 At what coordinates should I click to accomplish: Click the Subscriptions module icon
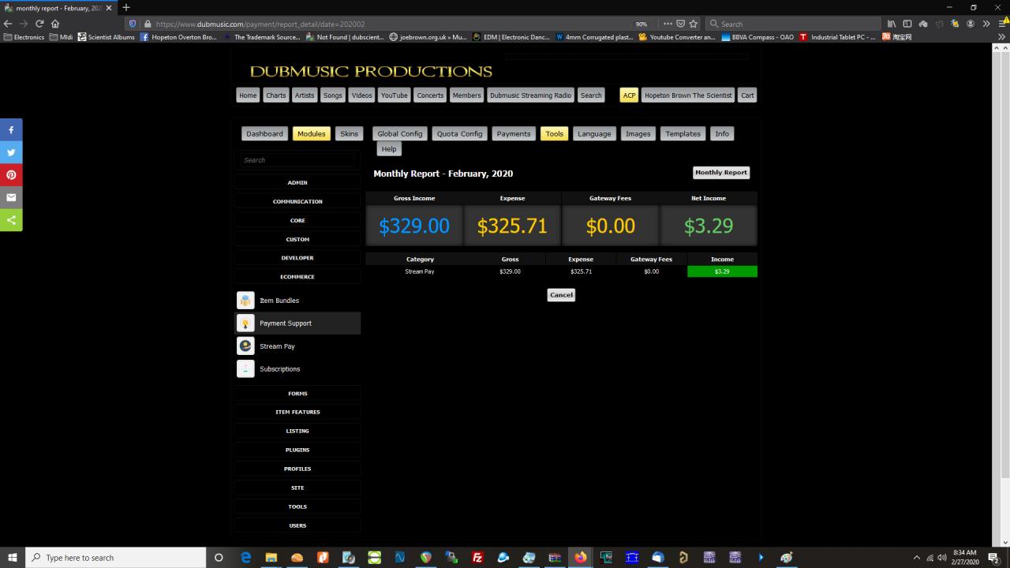(245, 369)
